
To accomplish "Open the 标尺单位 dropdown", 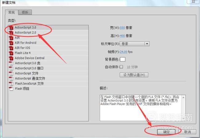I will coord(134,44).
